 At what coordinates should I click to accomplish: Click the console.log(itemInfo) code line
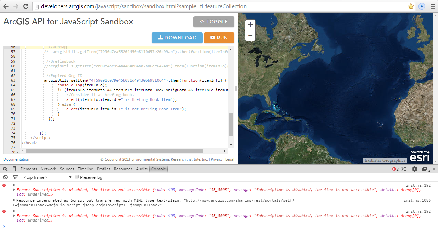coord(82,85)
